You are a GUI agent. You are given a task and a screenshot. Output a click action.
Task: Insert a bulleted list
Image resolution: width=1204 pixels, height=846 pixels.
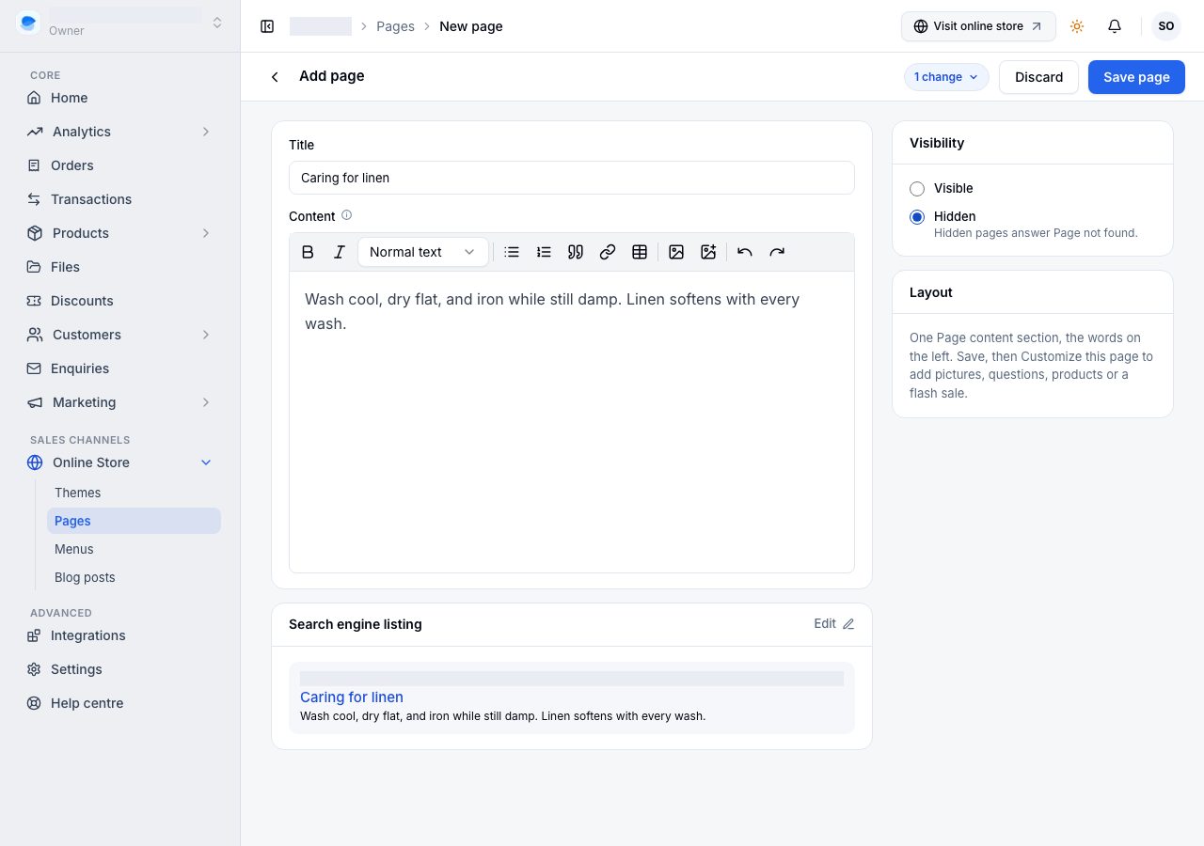[x=512, y=252]
